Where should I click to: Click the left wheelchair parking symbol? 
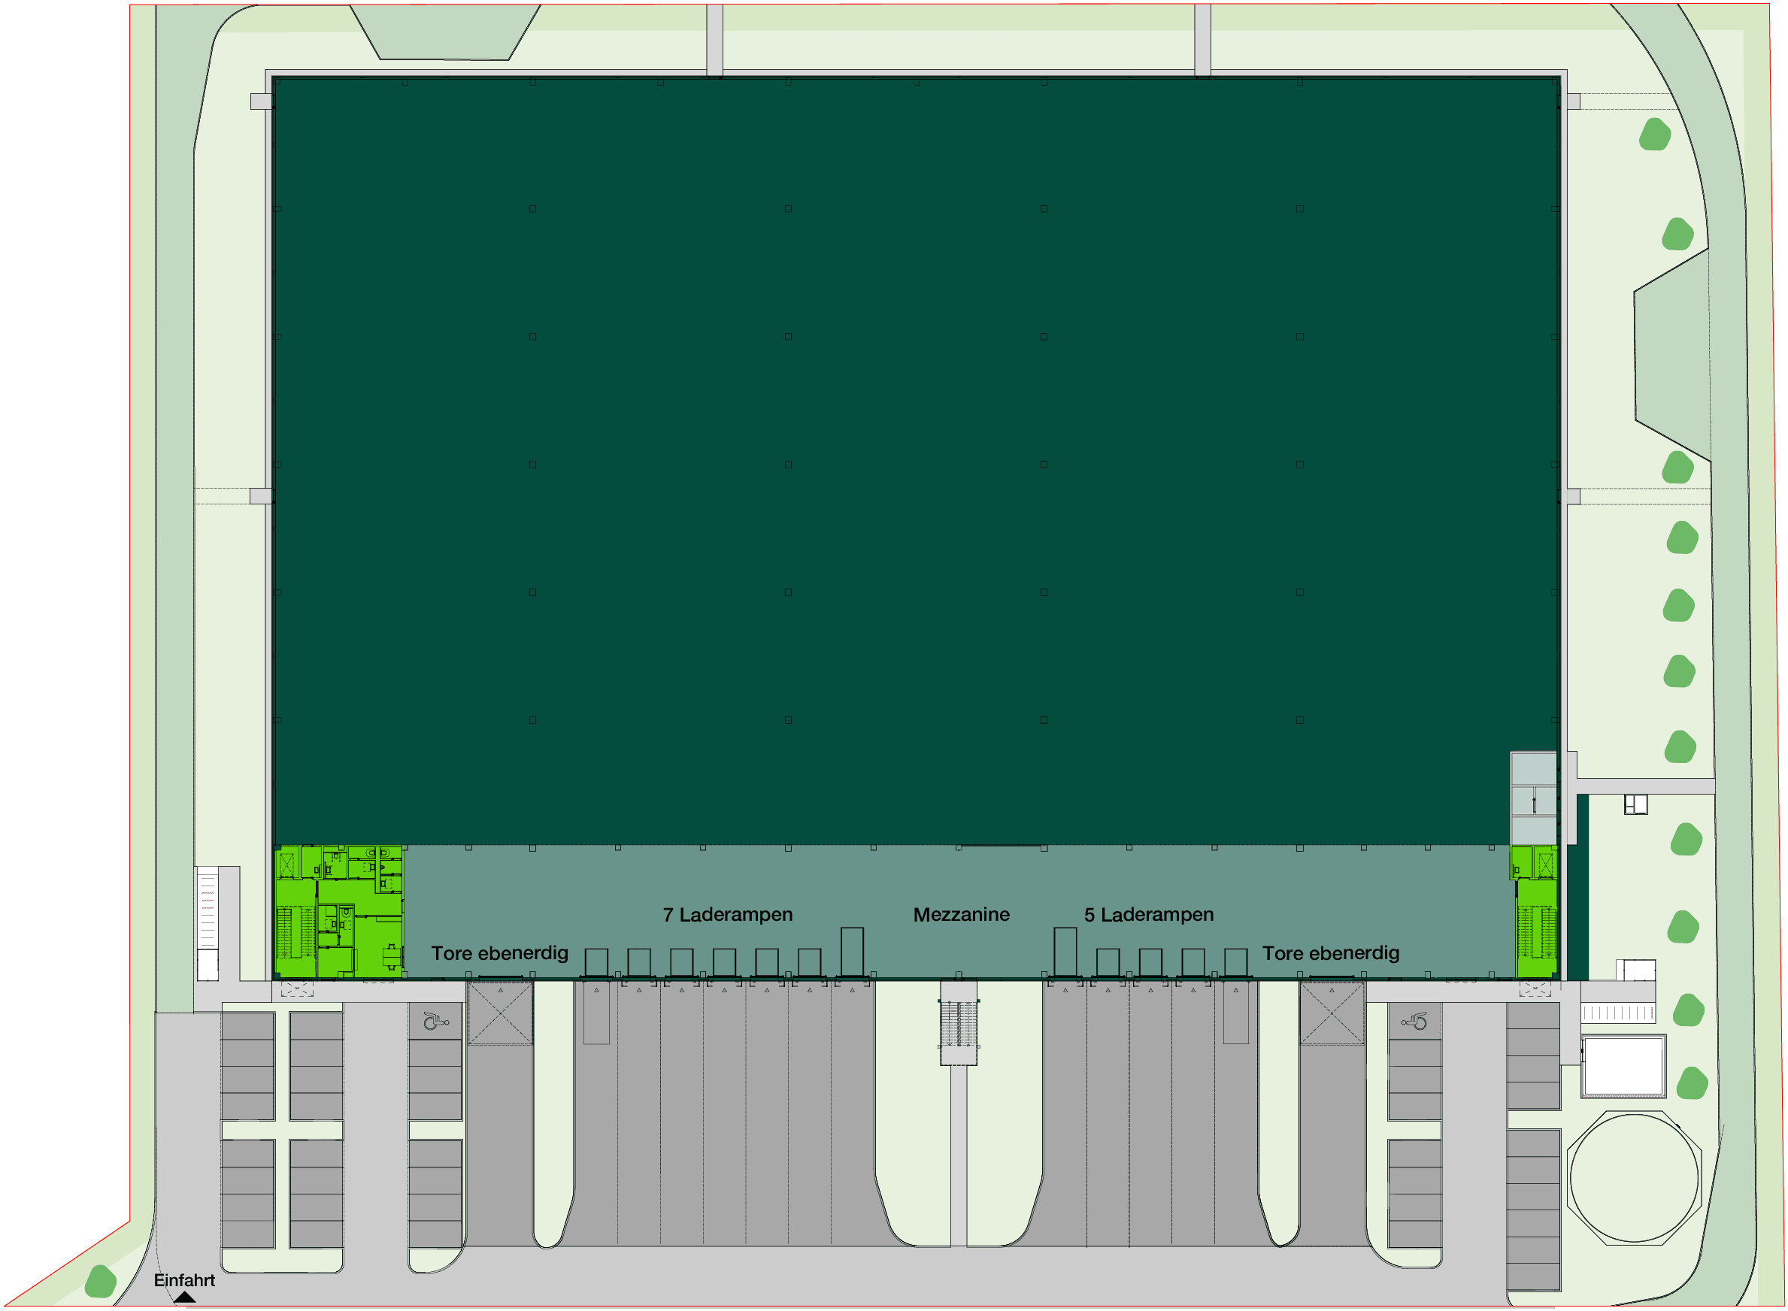coord(435,1021)
